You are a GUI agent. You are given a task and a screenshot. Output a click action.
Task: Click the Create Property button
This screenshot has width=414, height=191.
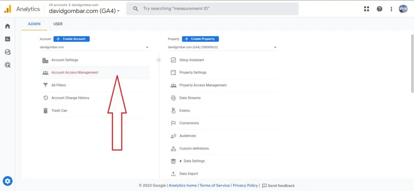coord(200,39)
